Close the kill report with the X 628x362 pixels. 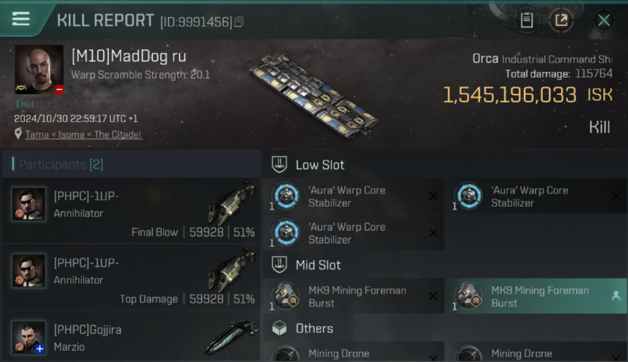(x=604, y=20)
